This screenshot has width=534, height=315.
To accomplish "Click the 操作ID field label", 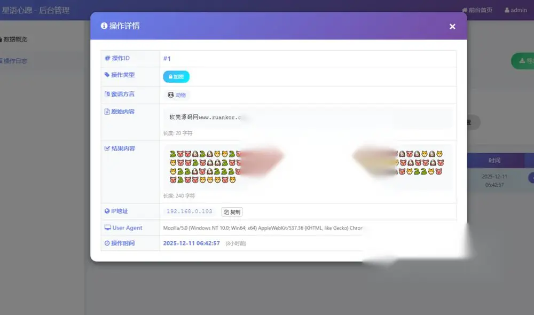I will (121, 58).
